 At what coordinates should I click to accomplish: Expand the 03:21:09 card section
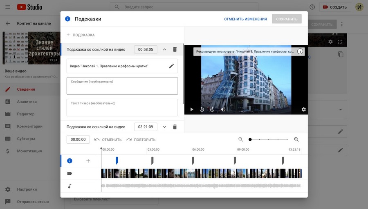(x=164, y=127)
